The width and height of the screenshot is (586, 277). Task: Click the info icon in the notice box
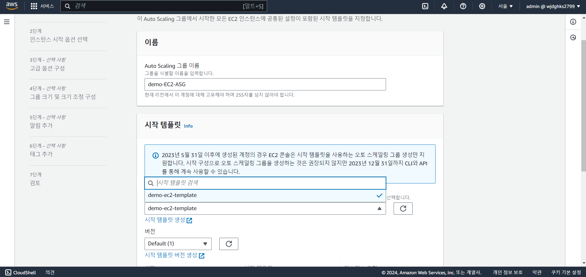point(156,155)
